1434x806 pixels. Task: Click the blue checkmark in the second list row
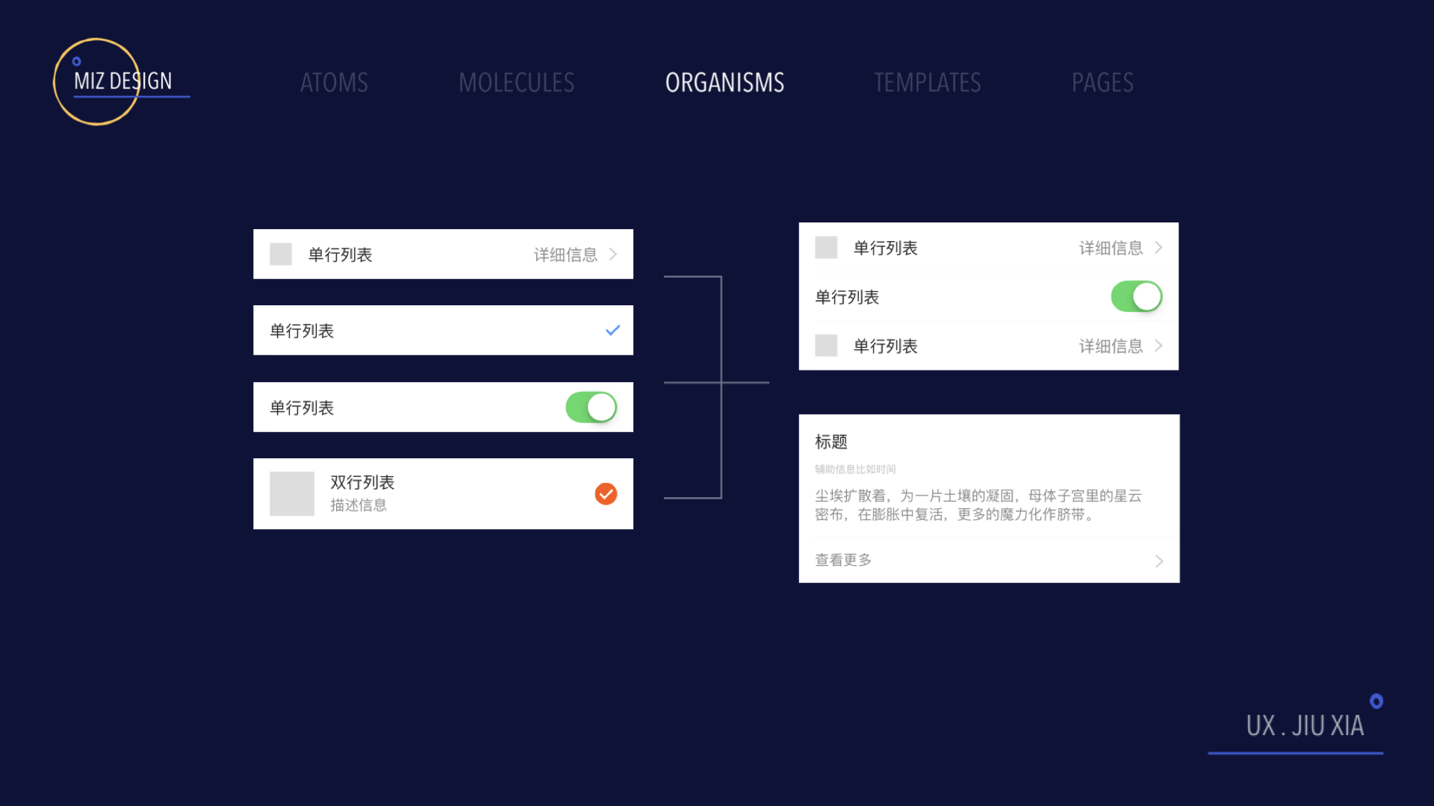pos(612,330)
